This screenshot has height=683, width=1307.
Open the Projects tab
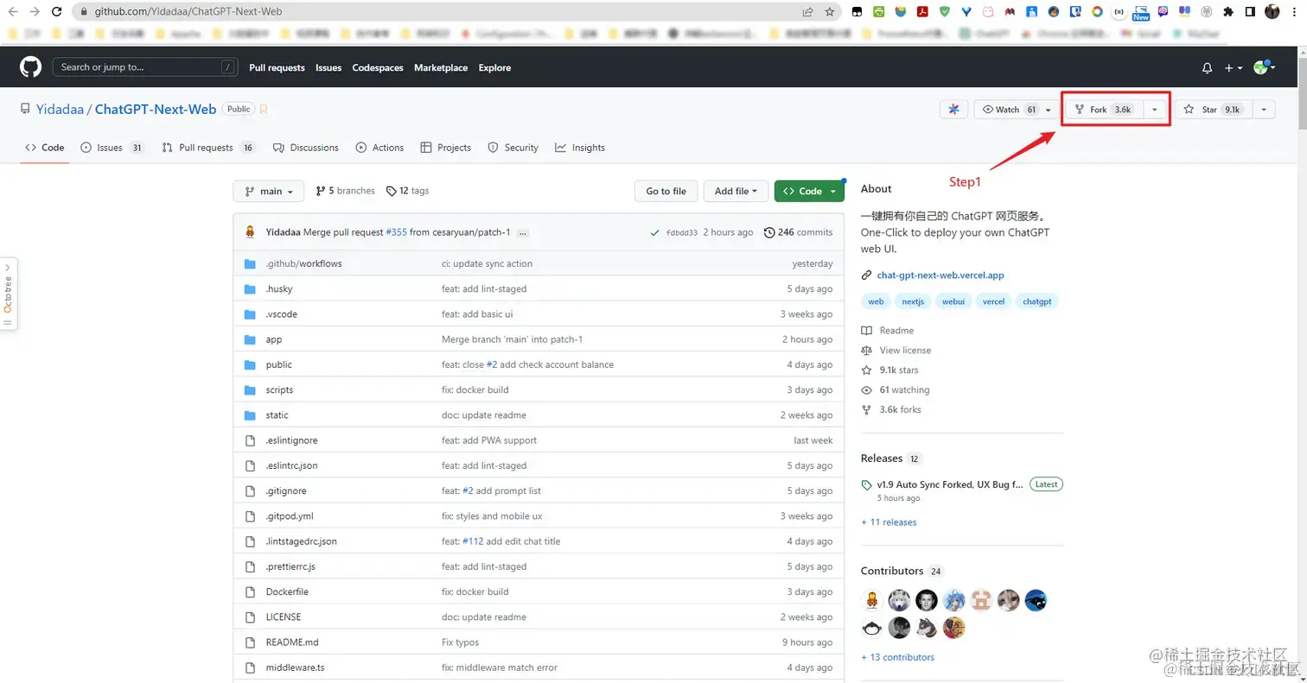pyautogui.click(x=445, y=148)
